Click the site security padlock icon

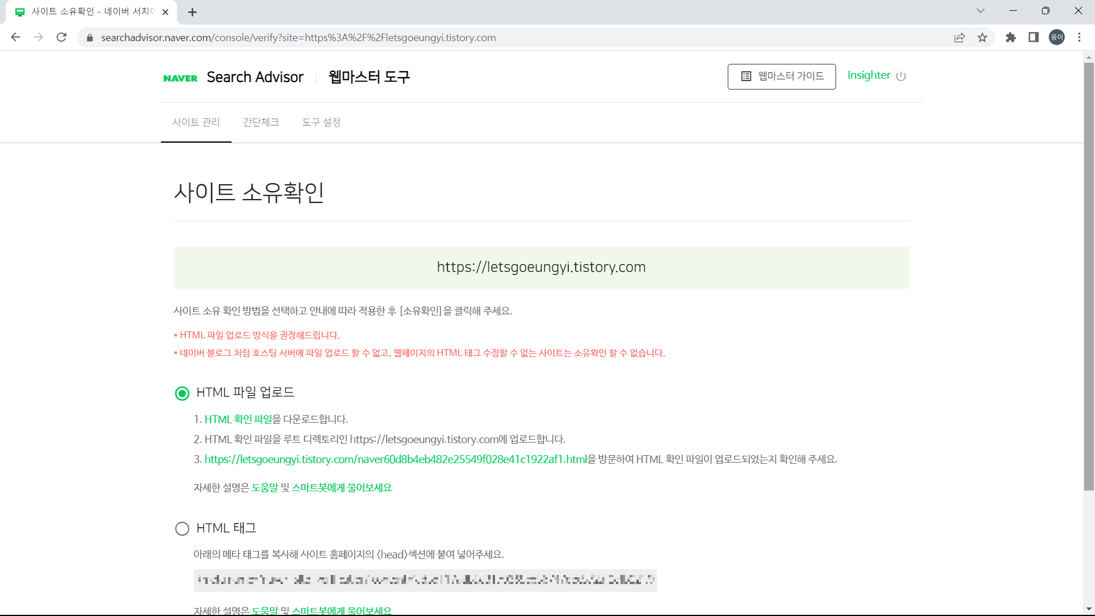pyautogui.click(x=89, y=38)
